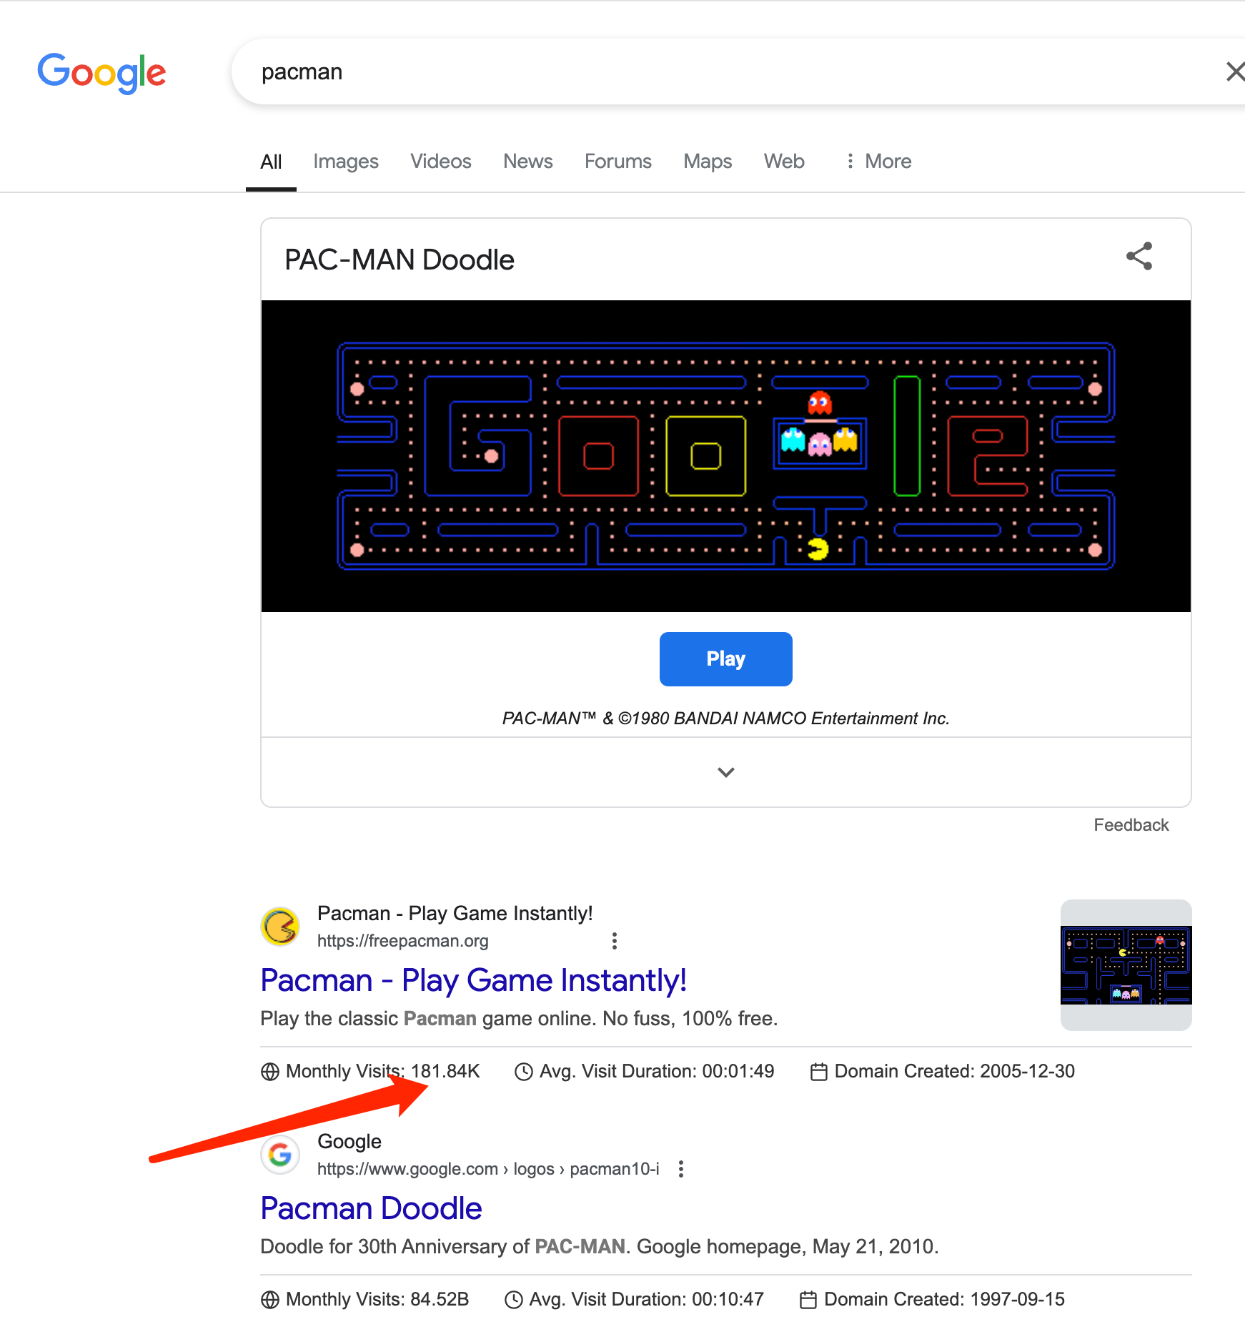Image resolution: width=1245 pixels, height=1337 pixels.
Task: Click calendar icon beside Domain Created 2005-12-30
Action: pyautogui.click(x=819, y=1072)
